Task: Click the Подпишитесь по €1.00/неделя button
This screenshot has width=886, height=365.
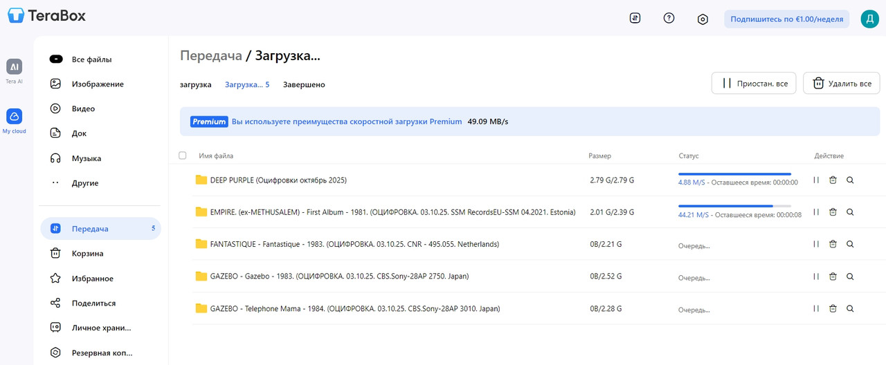Action: 787,19
